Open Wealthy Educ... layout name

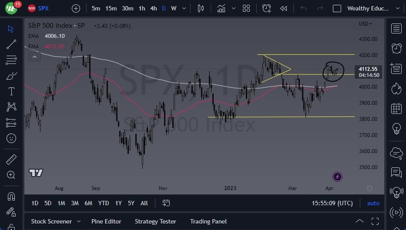point(368,9)
